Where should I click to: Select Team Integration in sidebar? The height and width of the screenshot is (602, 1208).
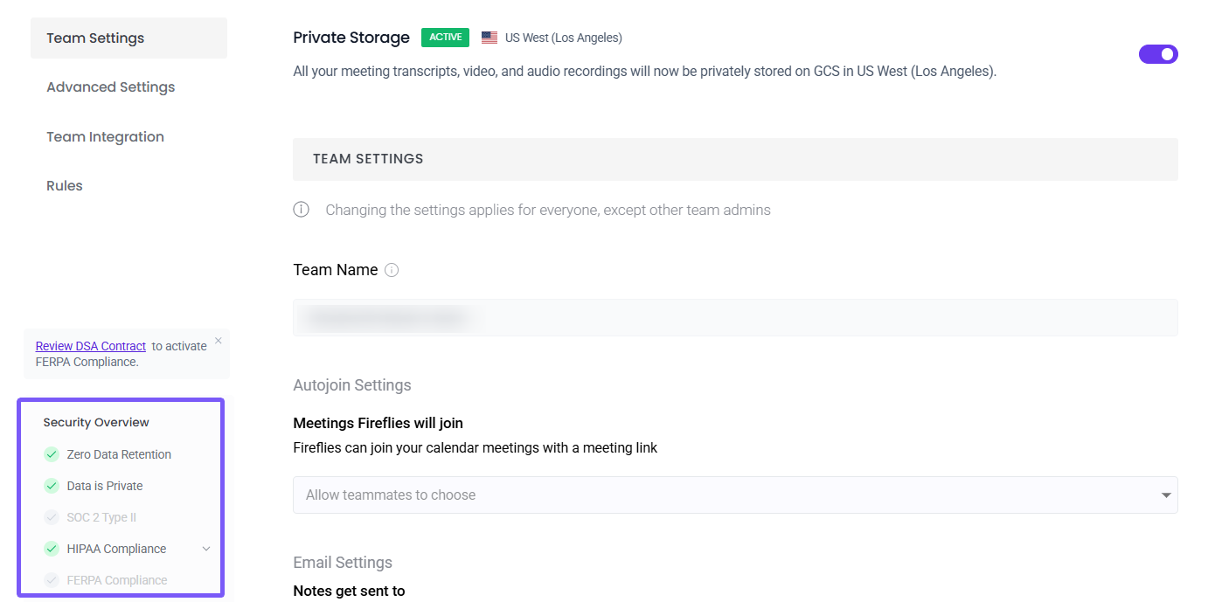click(x=106, y=137)
